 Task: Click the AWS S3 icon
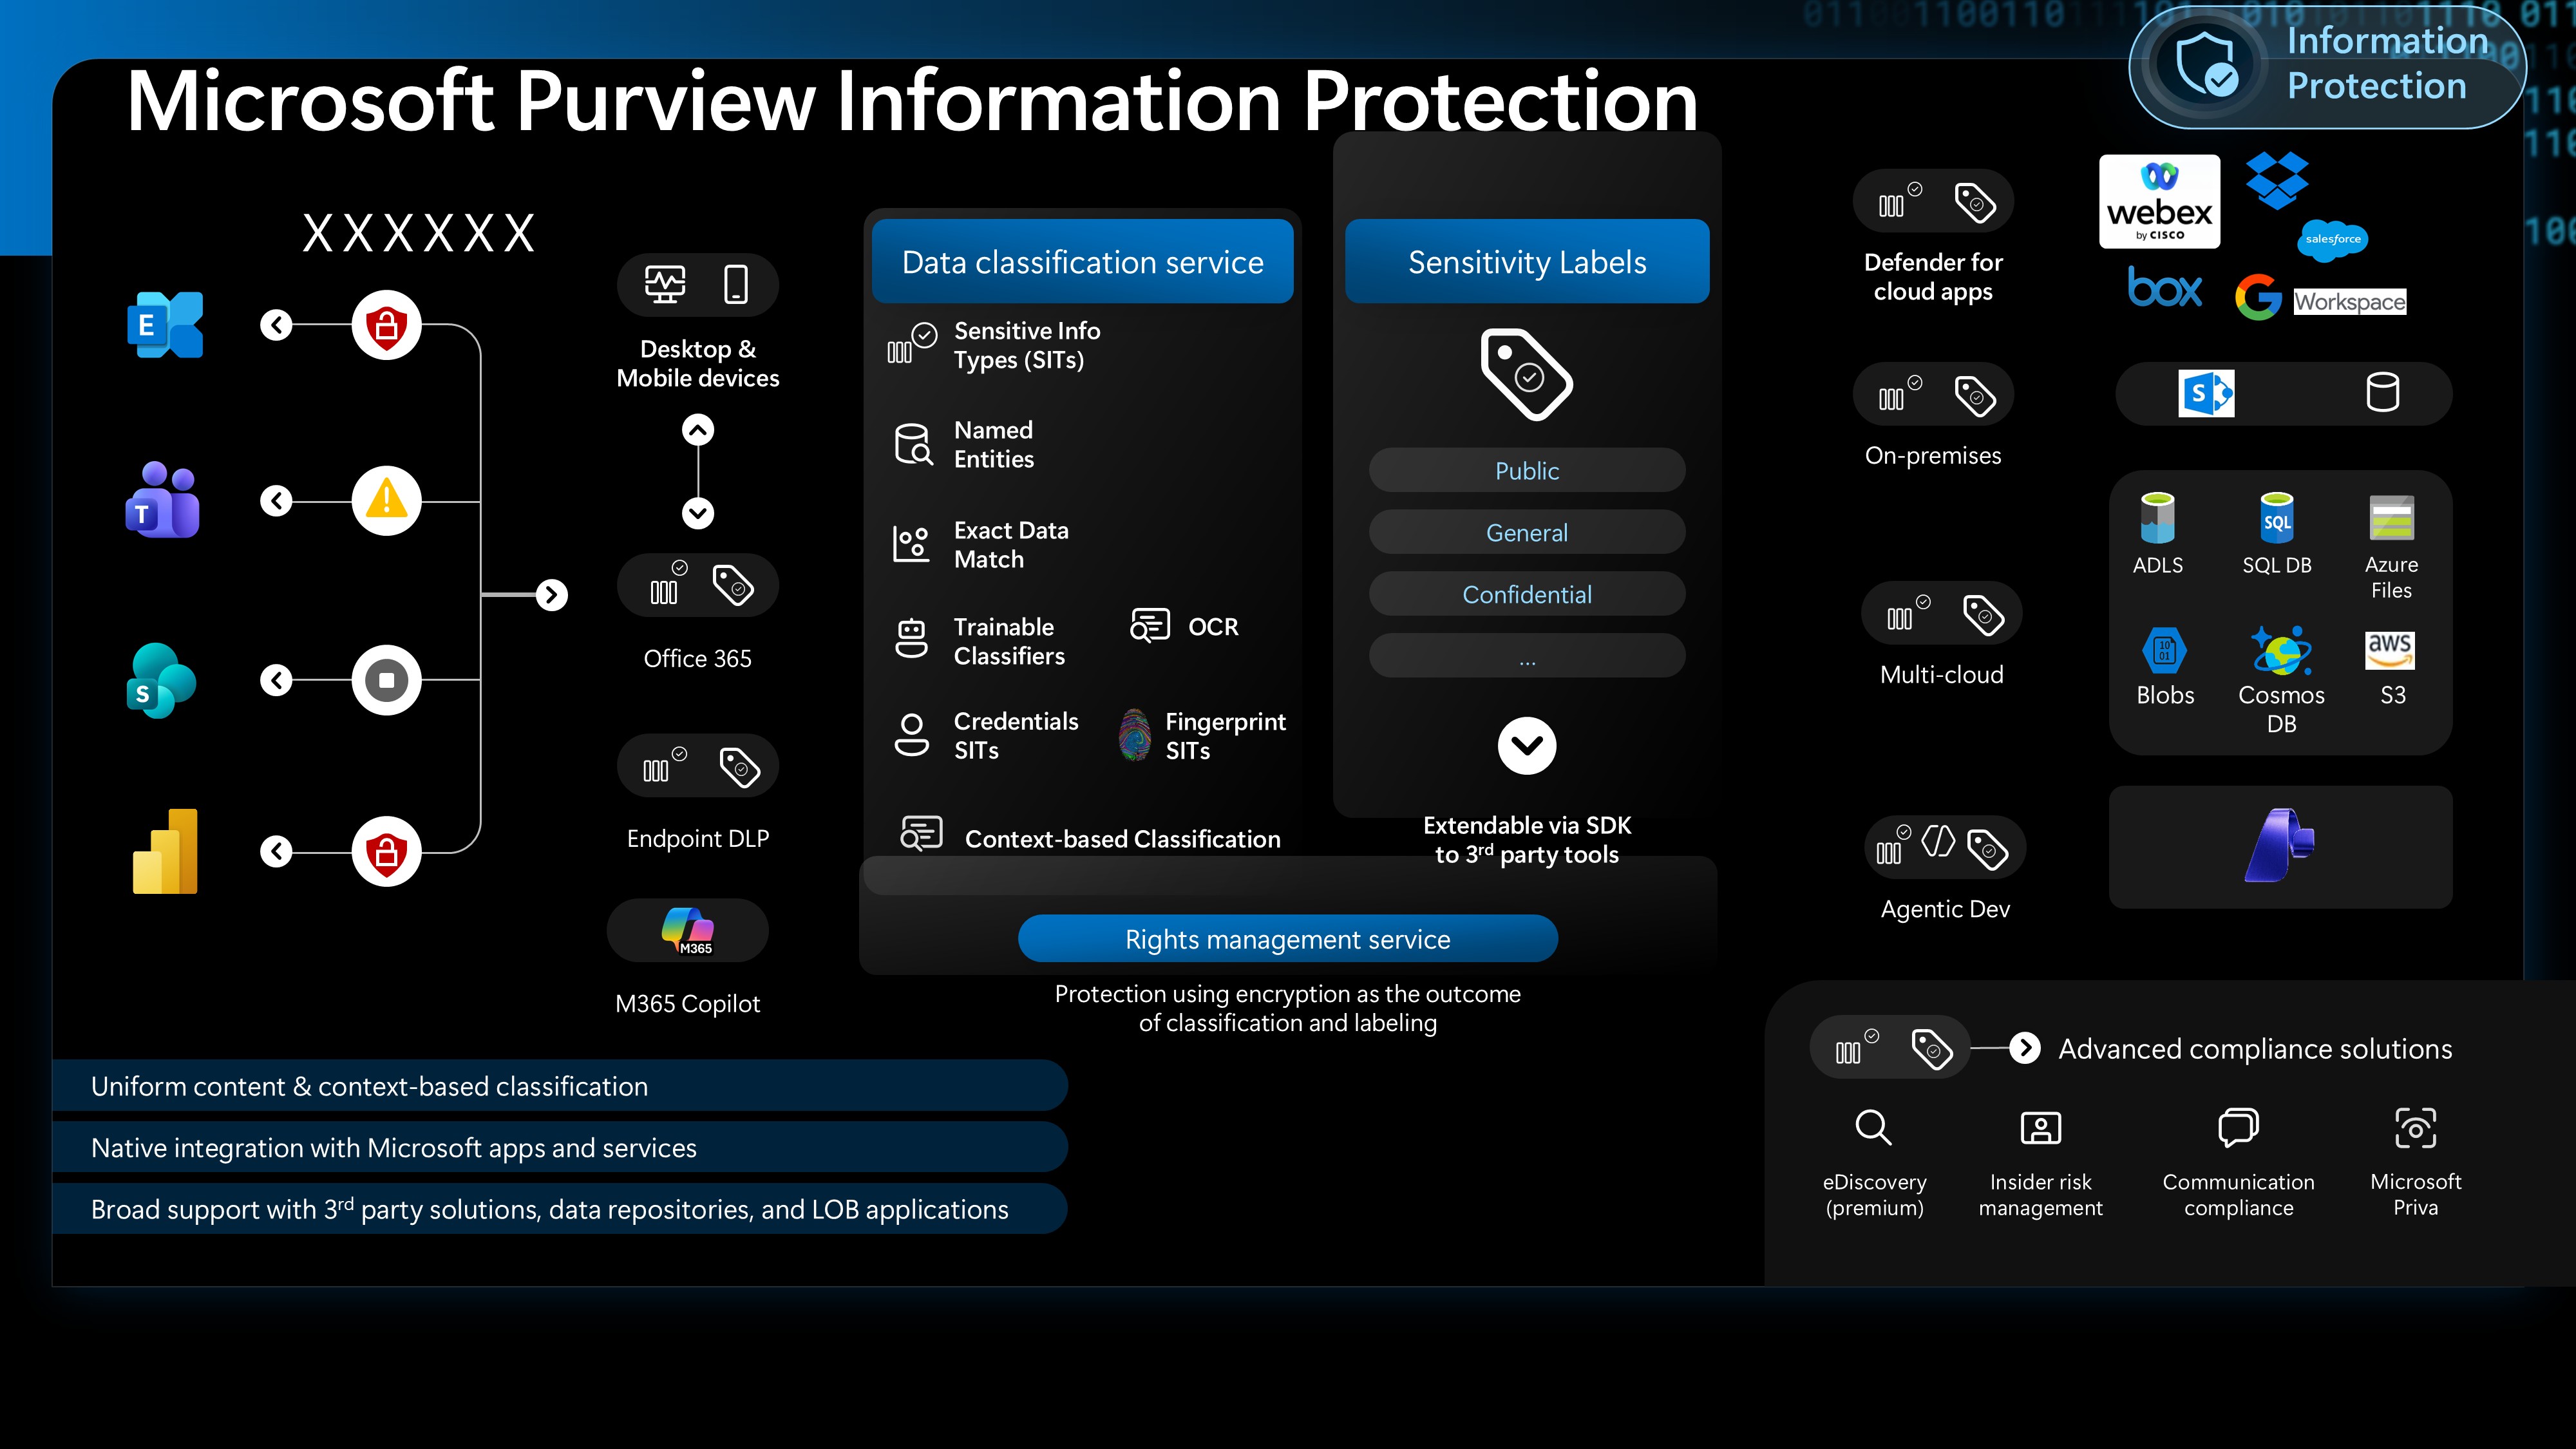[2390, 651]
